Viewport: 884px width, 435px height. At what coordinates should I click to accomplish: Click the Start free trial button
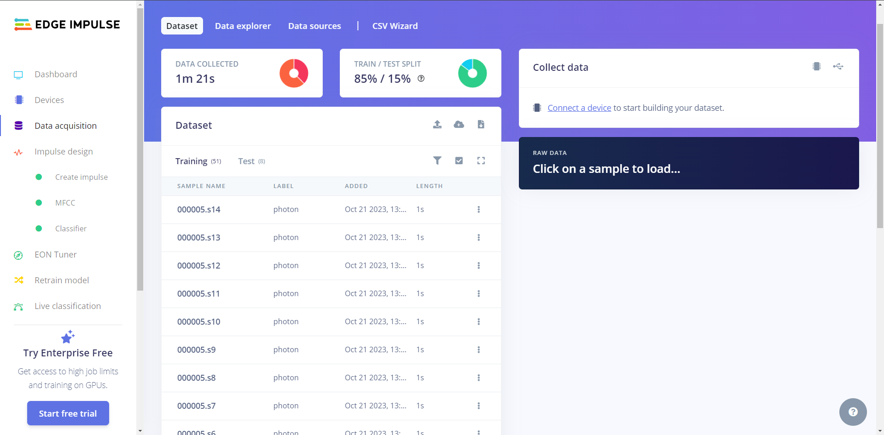[x=68, y=413]
